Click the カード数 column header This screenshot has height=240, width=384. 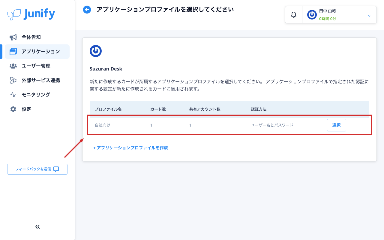[x=158, y=109]
